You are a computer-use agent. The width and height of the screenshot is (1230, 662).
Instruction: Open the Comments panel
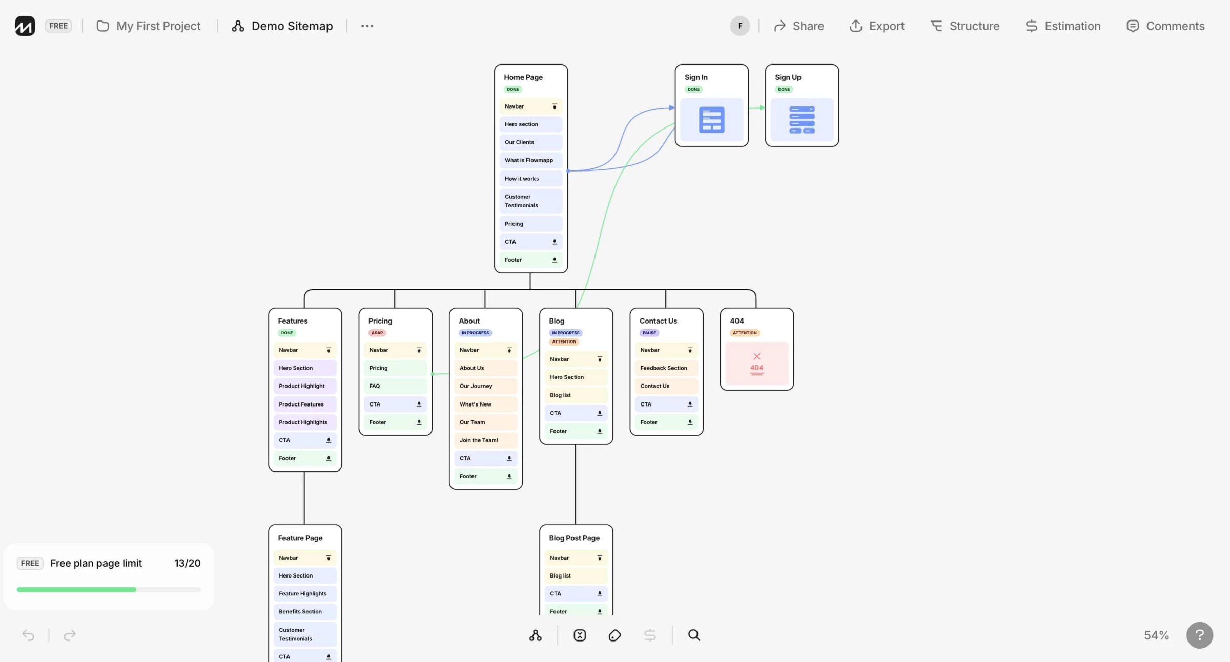(1165, 26)
